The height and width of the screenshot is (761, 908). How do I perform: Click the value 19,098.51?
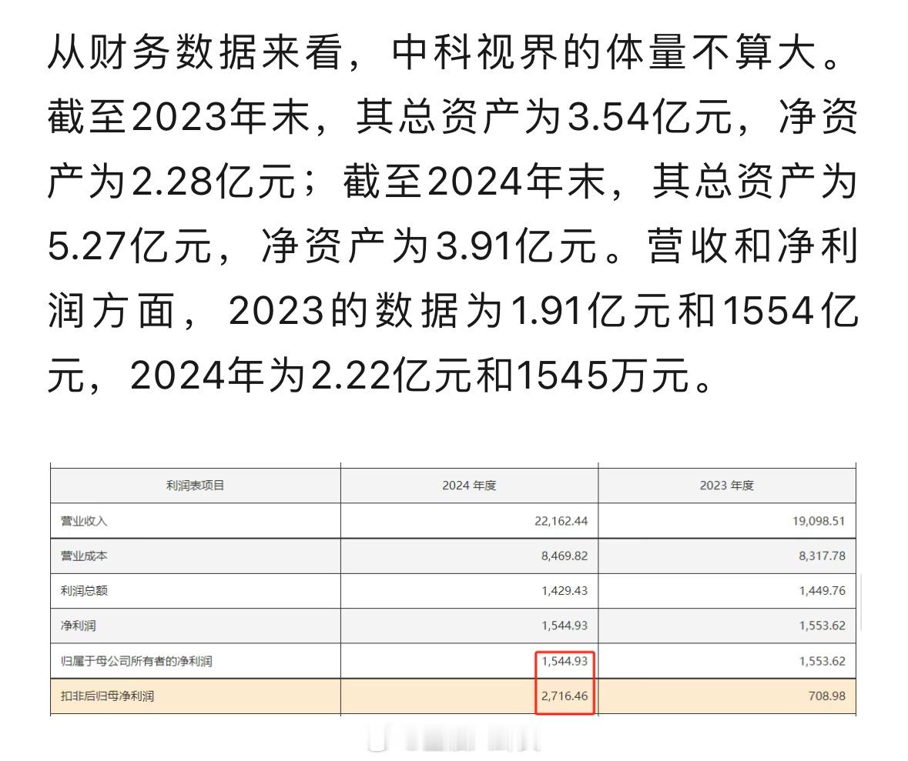[819, 521]
